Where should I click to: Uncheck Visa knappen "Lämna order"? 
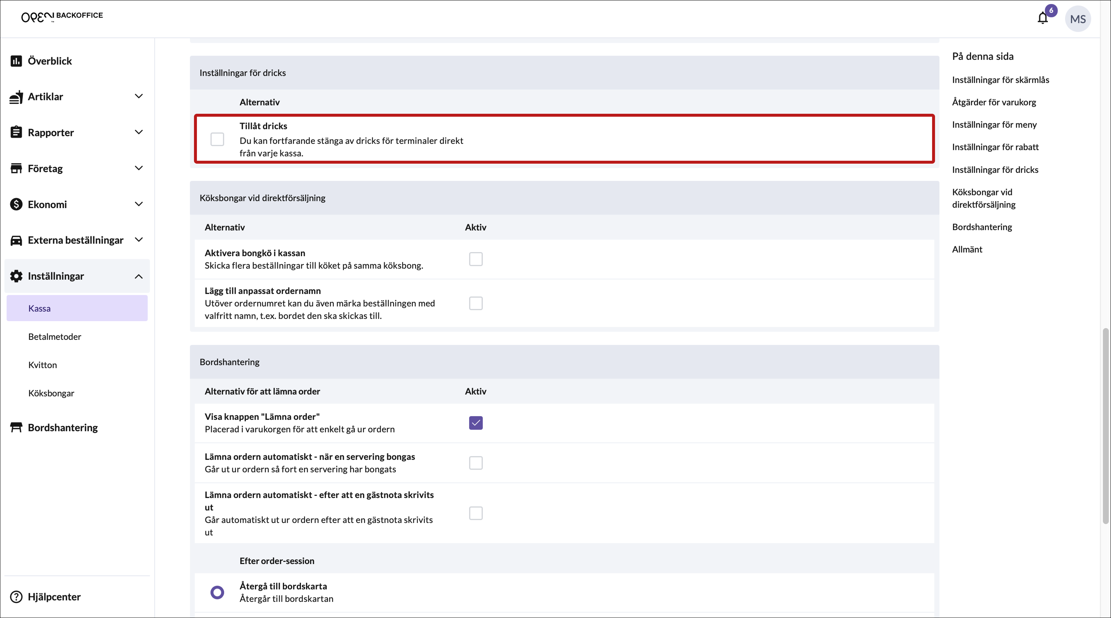point(475,423)
